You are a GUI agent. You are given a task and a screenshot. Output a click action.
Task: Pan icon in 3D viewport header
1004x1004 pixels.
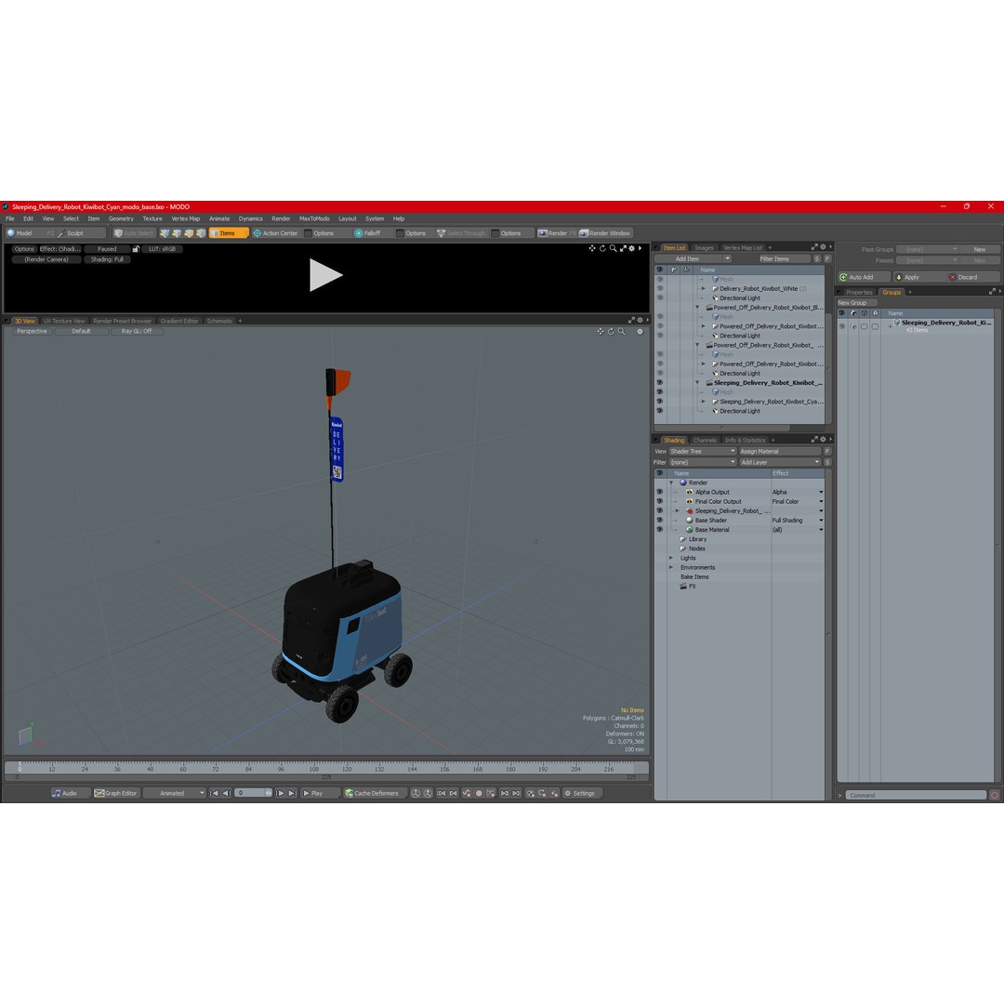coord(600,332)
